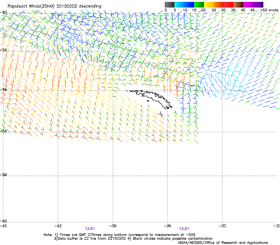Viewport: 280px width, 245px height.
Task: Click the NOAA/NESDIS Office of Research credit
Action: coord(223,243)
